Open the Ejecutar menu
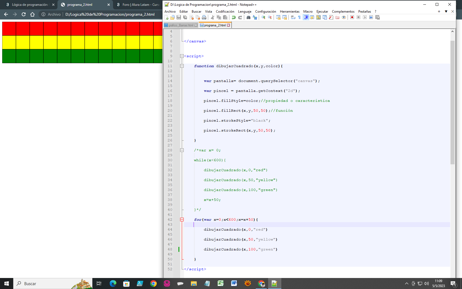This screenshot has width=462, height=289. 322,12
